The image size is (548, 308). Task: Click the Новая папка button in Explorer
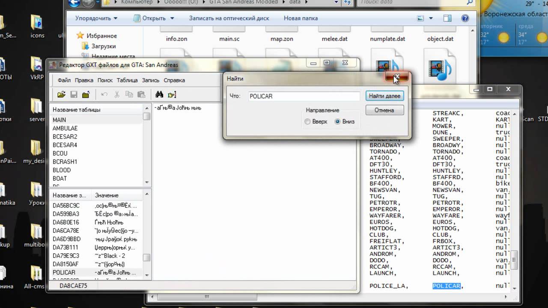(301, 18)
